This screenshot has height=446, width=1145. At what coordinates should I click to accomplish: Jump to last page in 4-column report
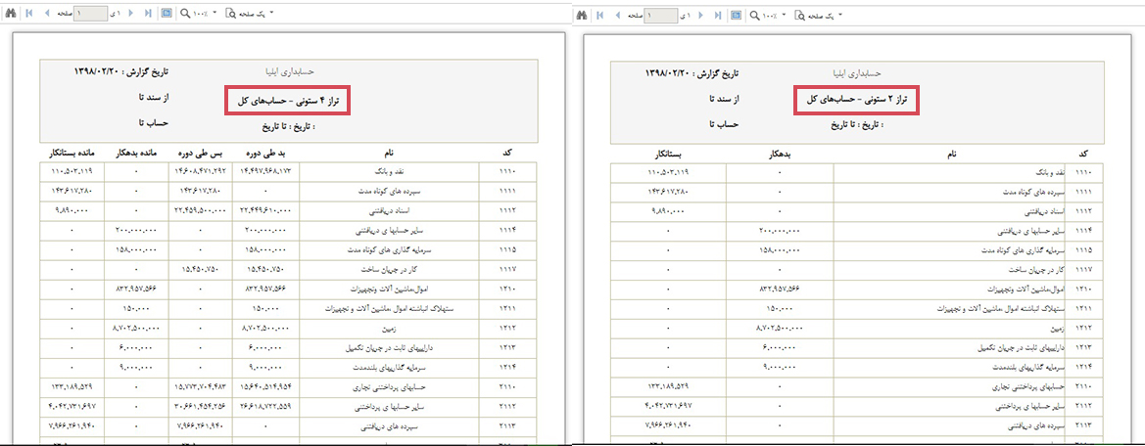(148, 14)
